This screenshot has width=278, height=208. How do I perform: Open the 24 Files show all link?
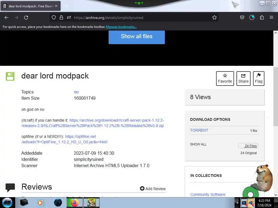pyautogui.click(x=248, y=146)
